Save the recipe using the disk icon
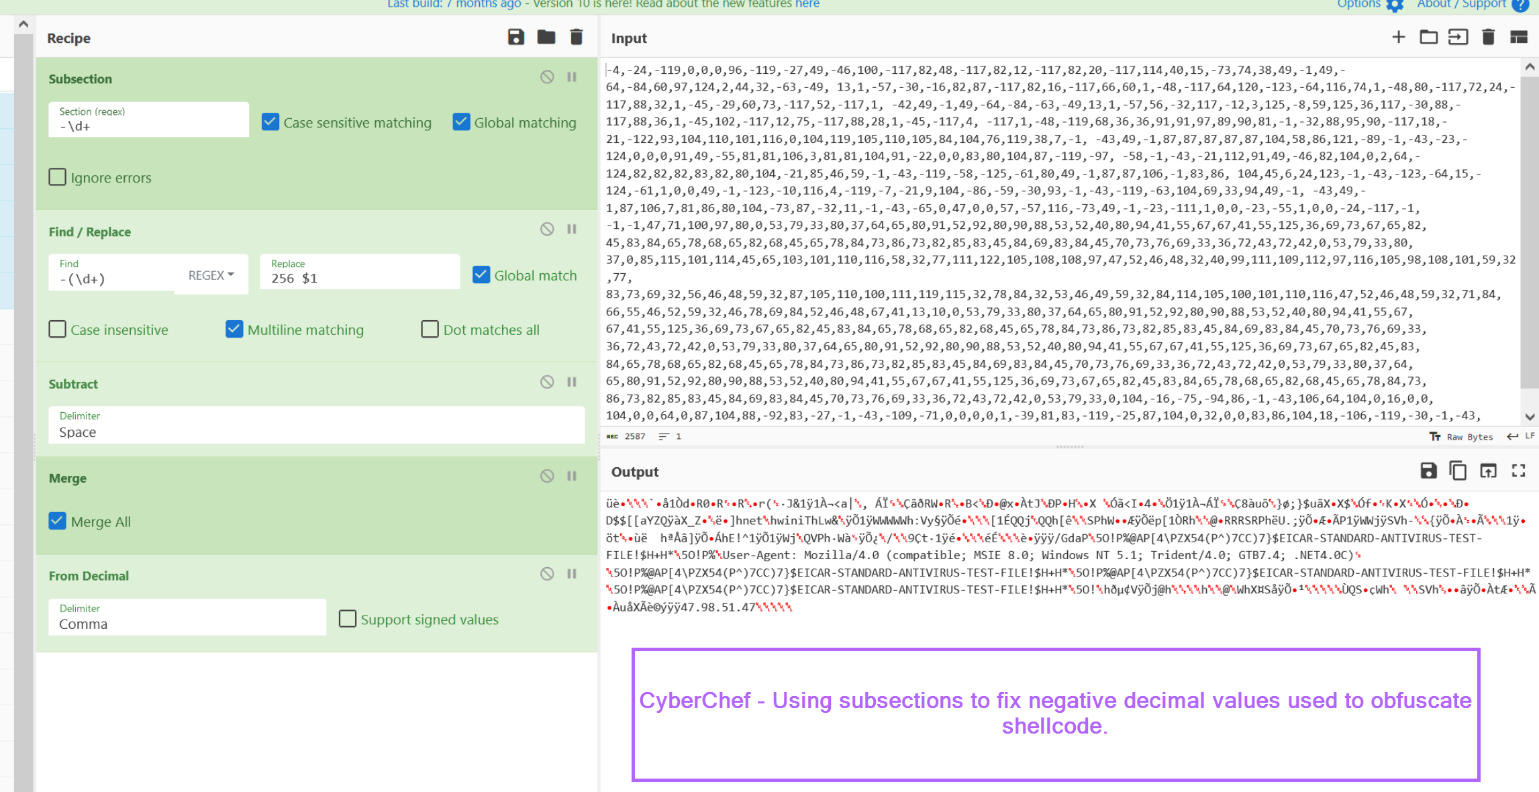This screenshot has width=1539, height=792. pyautogui.click(x=515, y=37)
